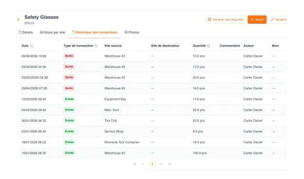Click Main Yard site source
The height and width of the screenshot is (179, 304).
coord(112,110)
